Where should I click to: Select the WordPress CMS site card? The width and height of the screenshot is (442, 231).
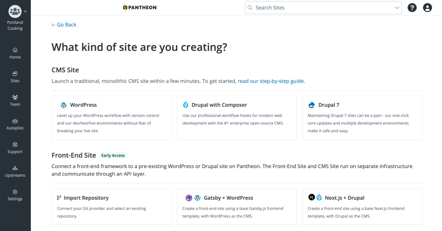click(x=112, y=117)
